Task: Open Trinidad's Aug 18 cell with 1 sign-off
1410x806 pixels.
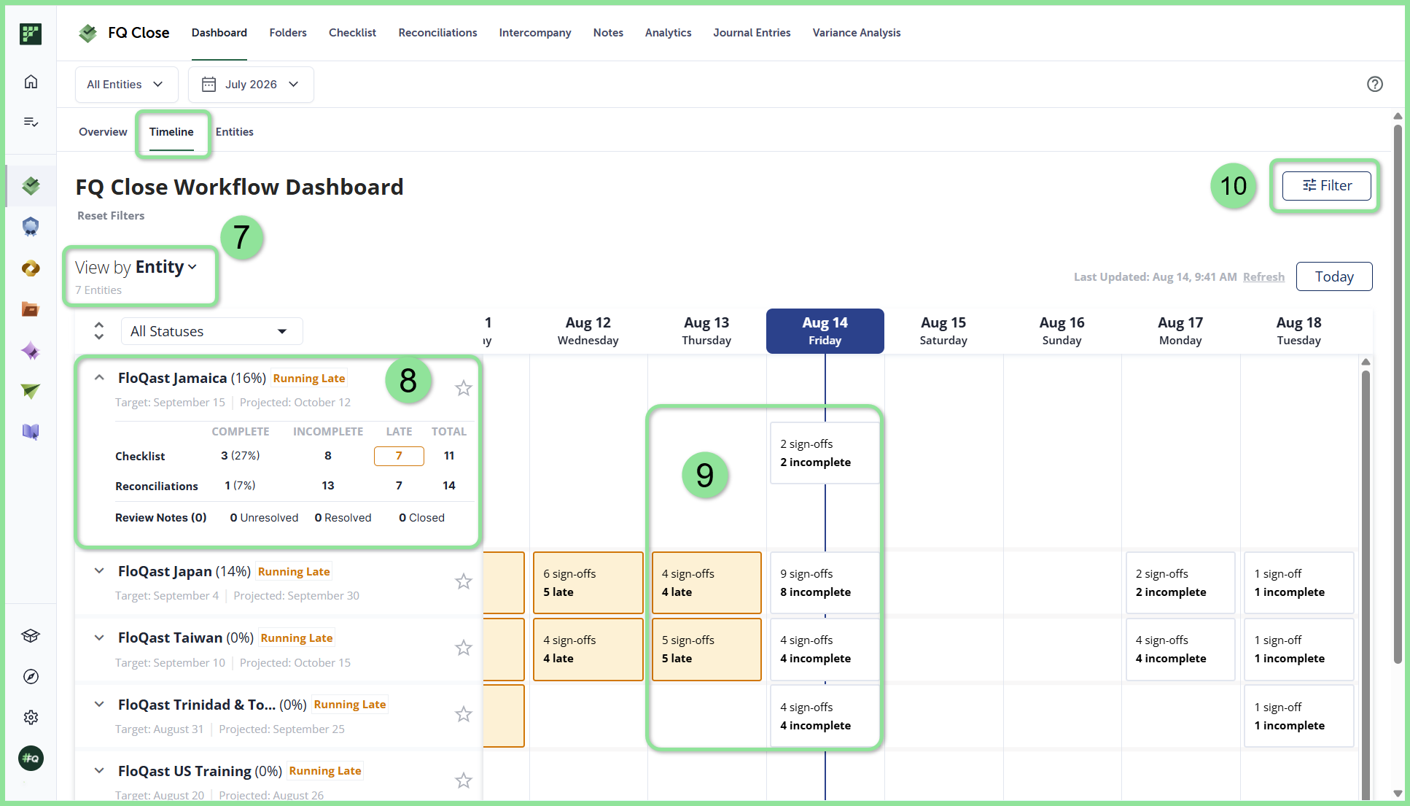Action: click(1298, 716)
